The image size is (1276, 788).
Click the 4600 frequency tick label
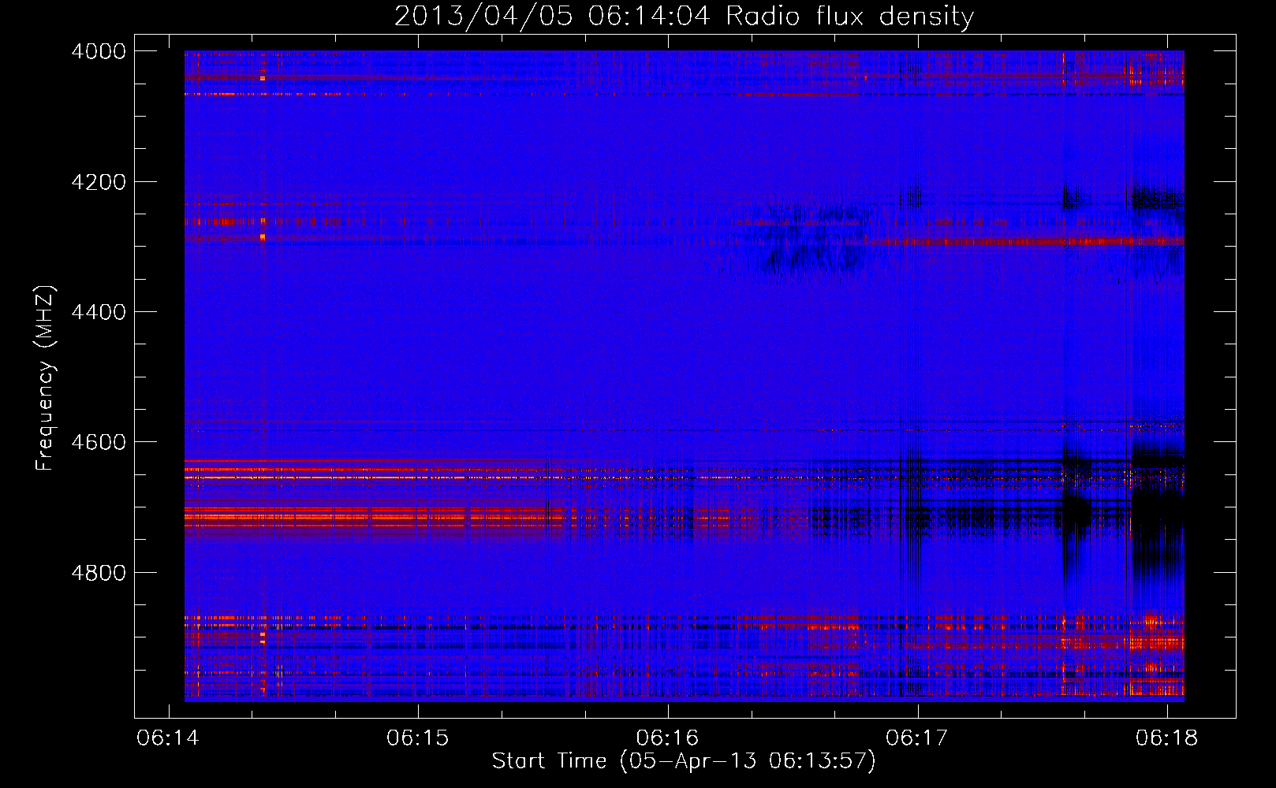(x=99, y=442)
